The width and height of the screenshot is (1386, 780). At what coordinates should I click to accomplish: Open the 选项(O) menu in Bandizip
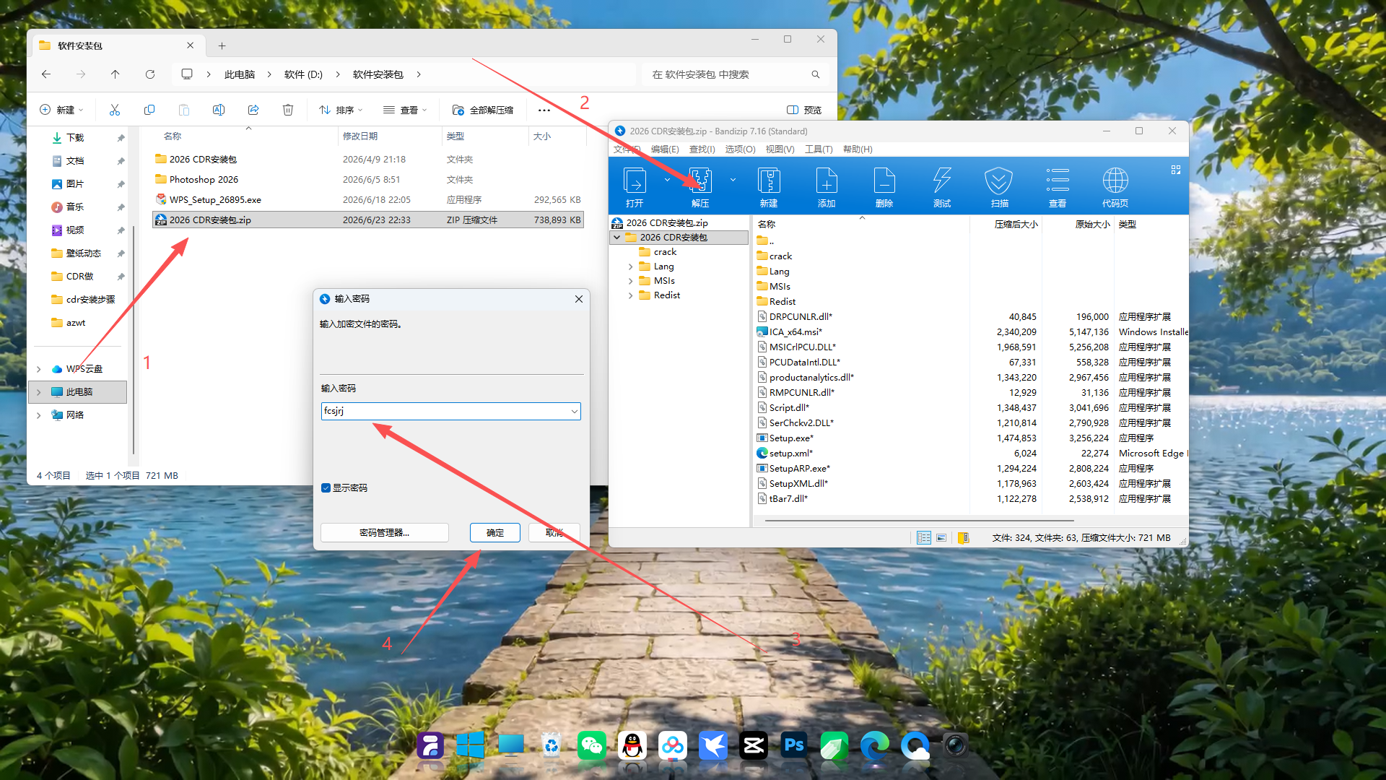tap(740, 149)
